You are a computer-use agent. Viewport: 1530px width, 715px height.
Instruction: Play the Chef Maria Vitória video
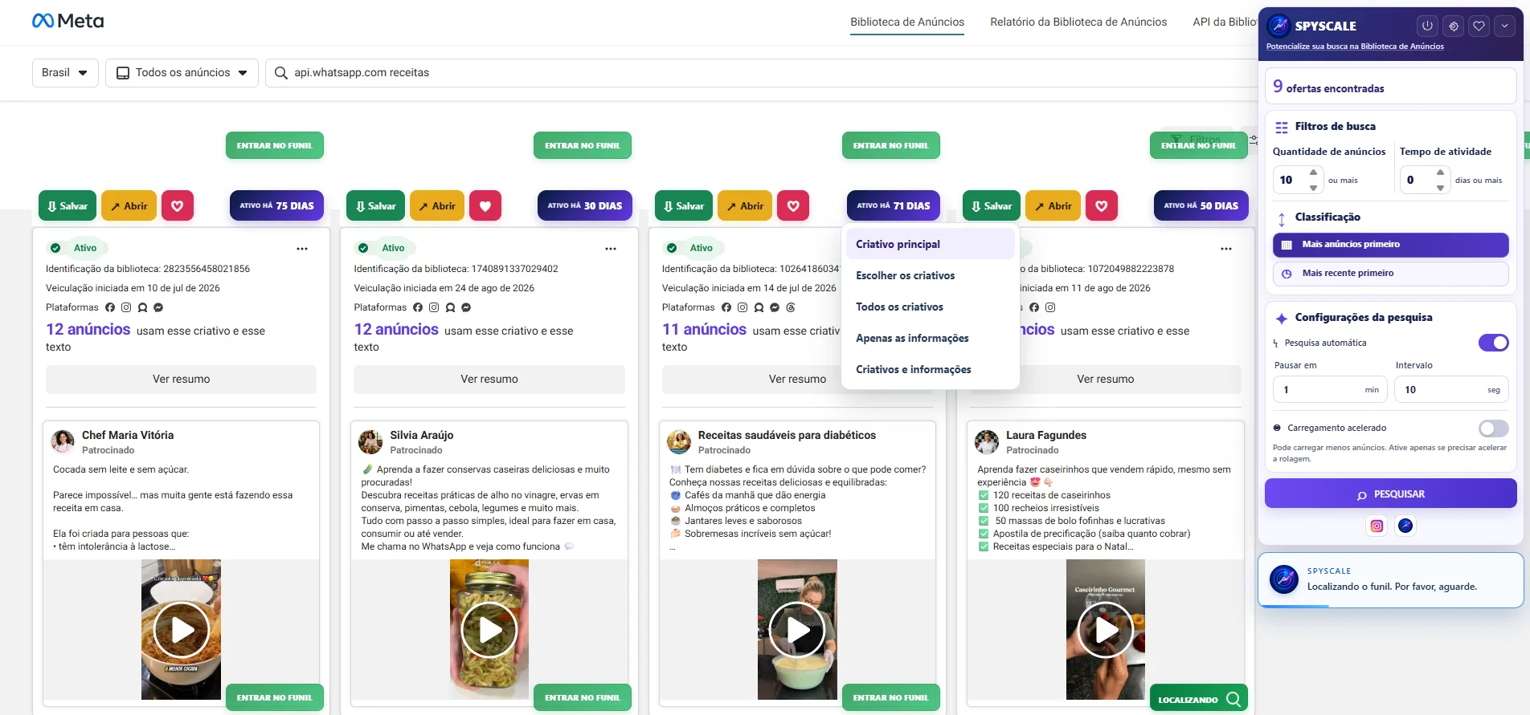(x=182, y=630)
